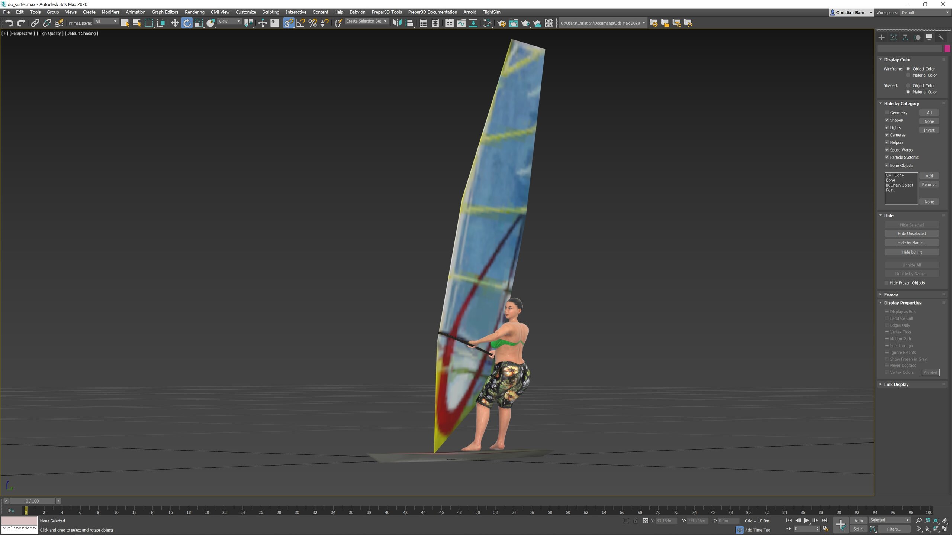Click the Auto key button

click(859, 521)
